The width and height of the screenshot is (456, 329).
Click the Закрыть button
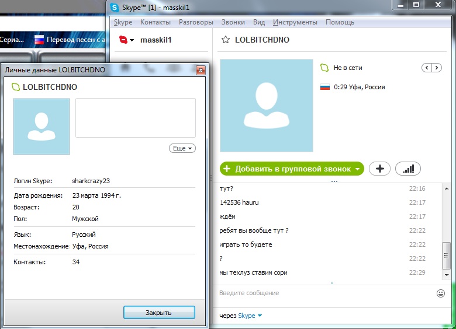[159, 313]
